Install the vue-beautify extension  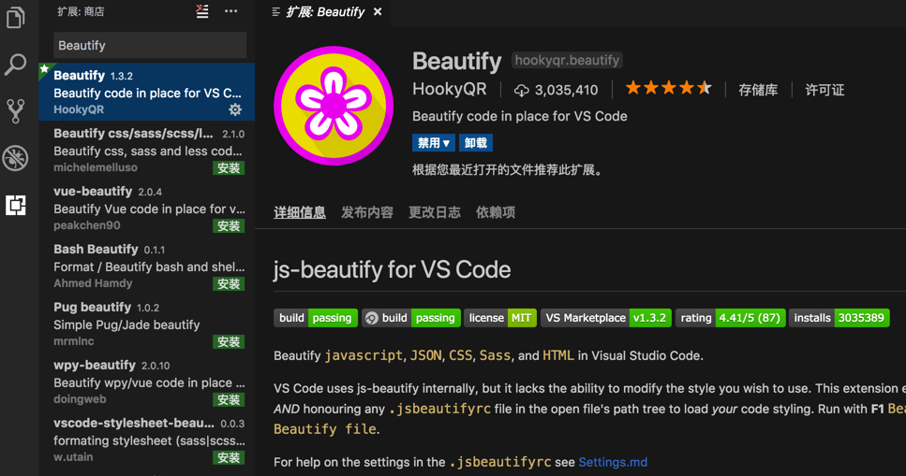(229, 225)
